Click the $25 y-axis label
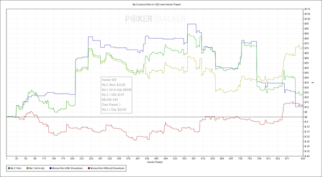Screen dimensions: 322x177 (307, 92)
